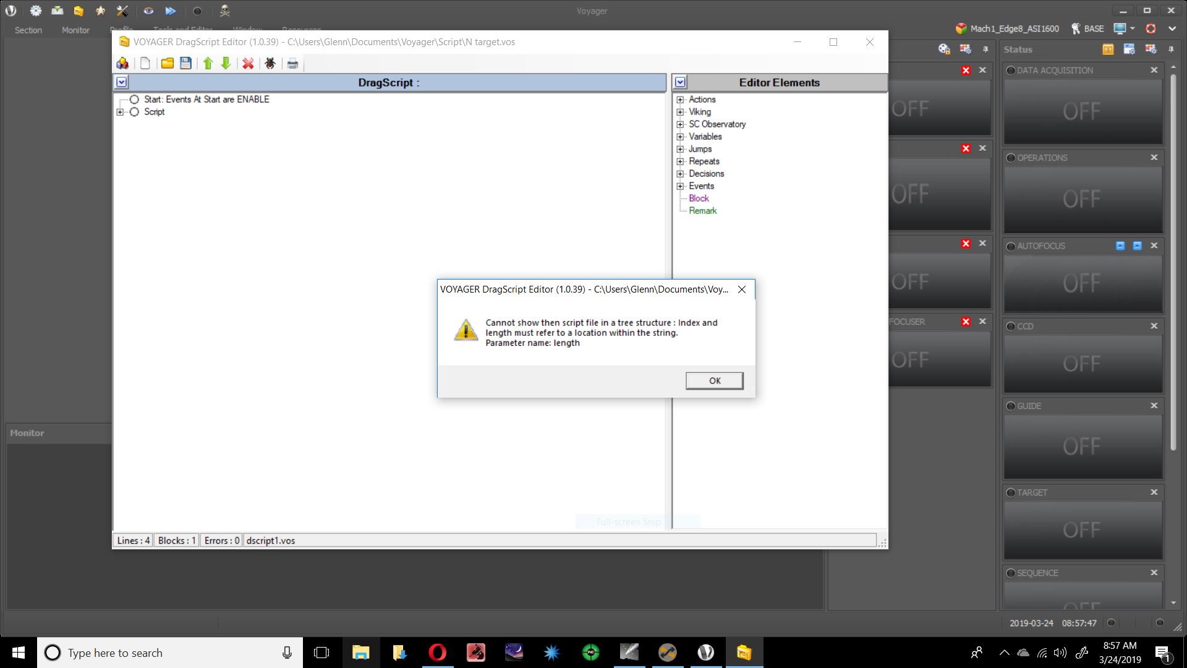Print the script with the printer icon
The width and height of the screenshot is (1187, 668).
point(292,63)
